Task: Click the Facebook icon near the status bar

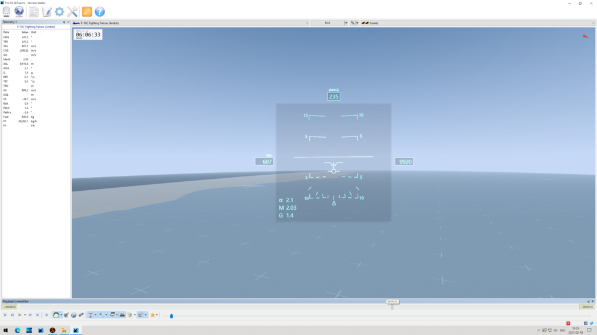Action: pyautogui.click(x=586, y=323)
